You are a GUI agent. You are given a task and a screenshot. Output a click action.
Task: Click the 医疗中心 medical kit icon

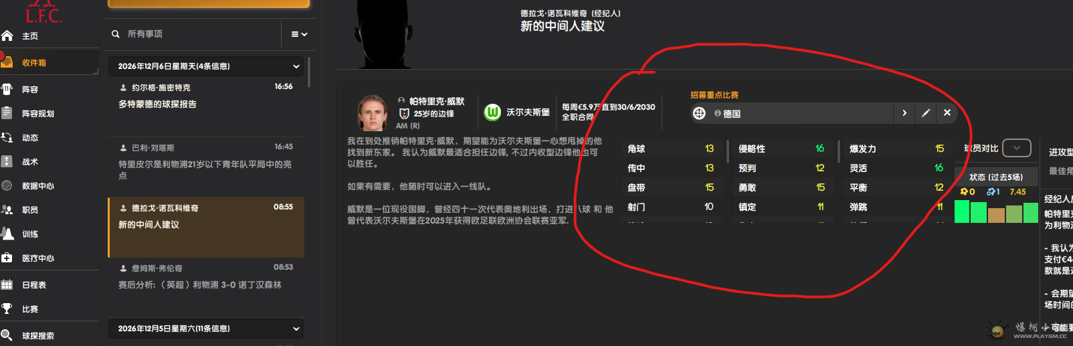[x=7, y=258]
